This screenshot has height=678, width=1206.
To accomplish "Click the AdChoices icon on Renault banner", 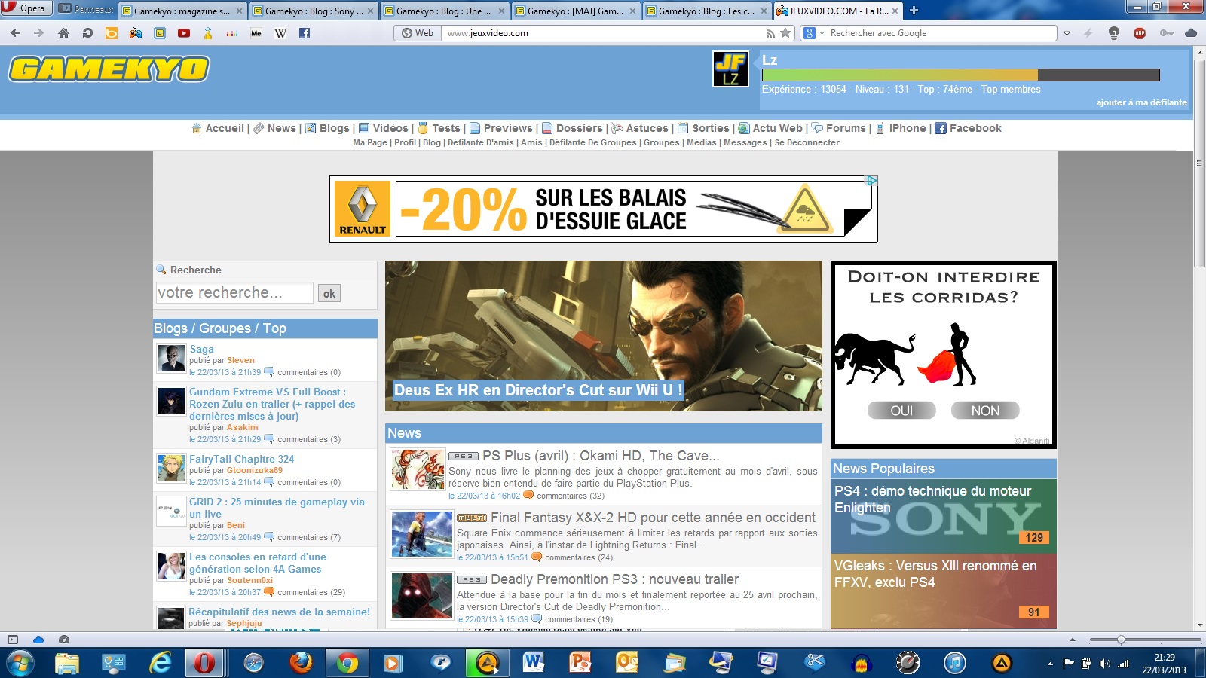I will coord(871,180).
